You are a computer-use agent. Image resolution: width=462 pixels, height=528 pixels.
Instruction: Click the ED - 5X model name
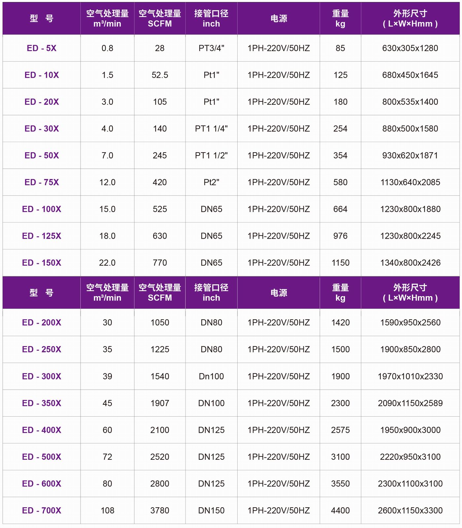pyautogui.click(x=42, y=48)
